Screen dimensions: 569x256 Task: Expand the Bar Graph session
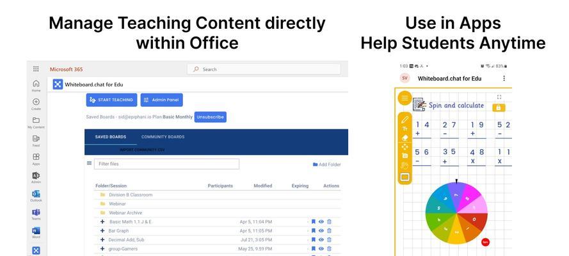[x=102, y=230]
